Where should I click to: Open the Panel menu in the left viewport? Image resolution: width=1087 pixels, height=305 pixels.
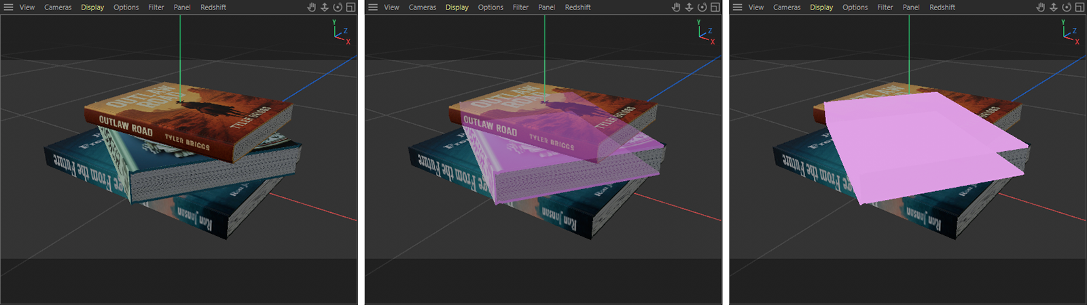click(182, 7)
